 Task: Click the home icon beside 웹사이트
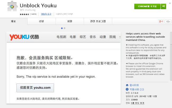pos(127,85)
